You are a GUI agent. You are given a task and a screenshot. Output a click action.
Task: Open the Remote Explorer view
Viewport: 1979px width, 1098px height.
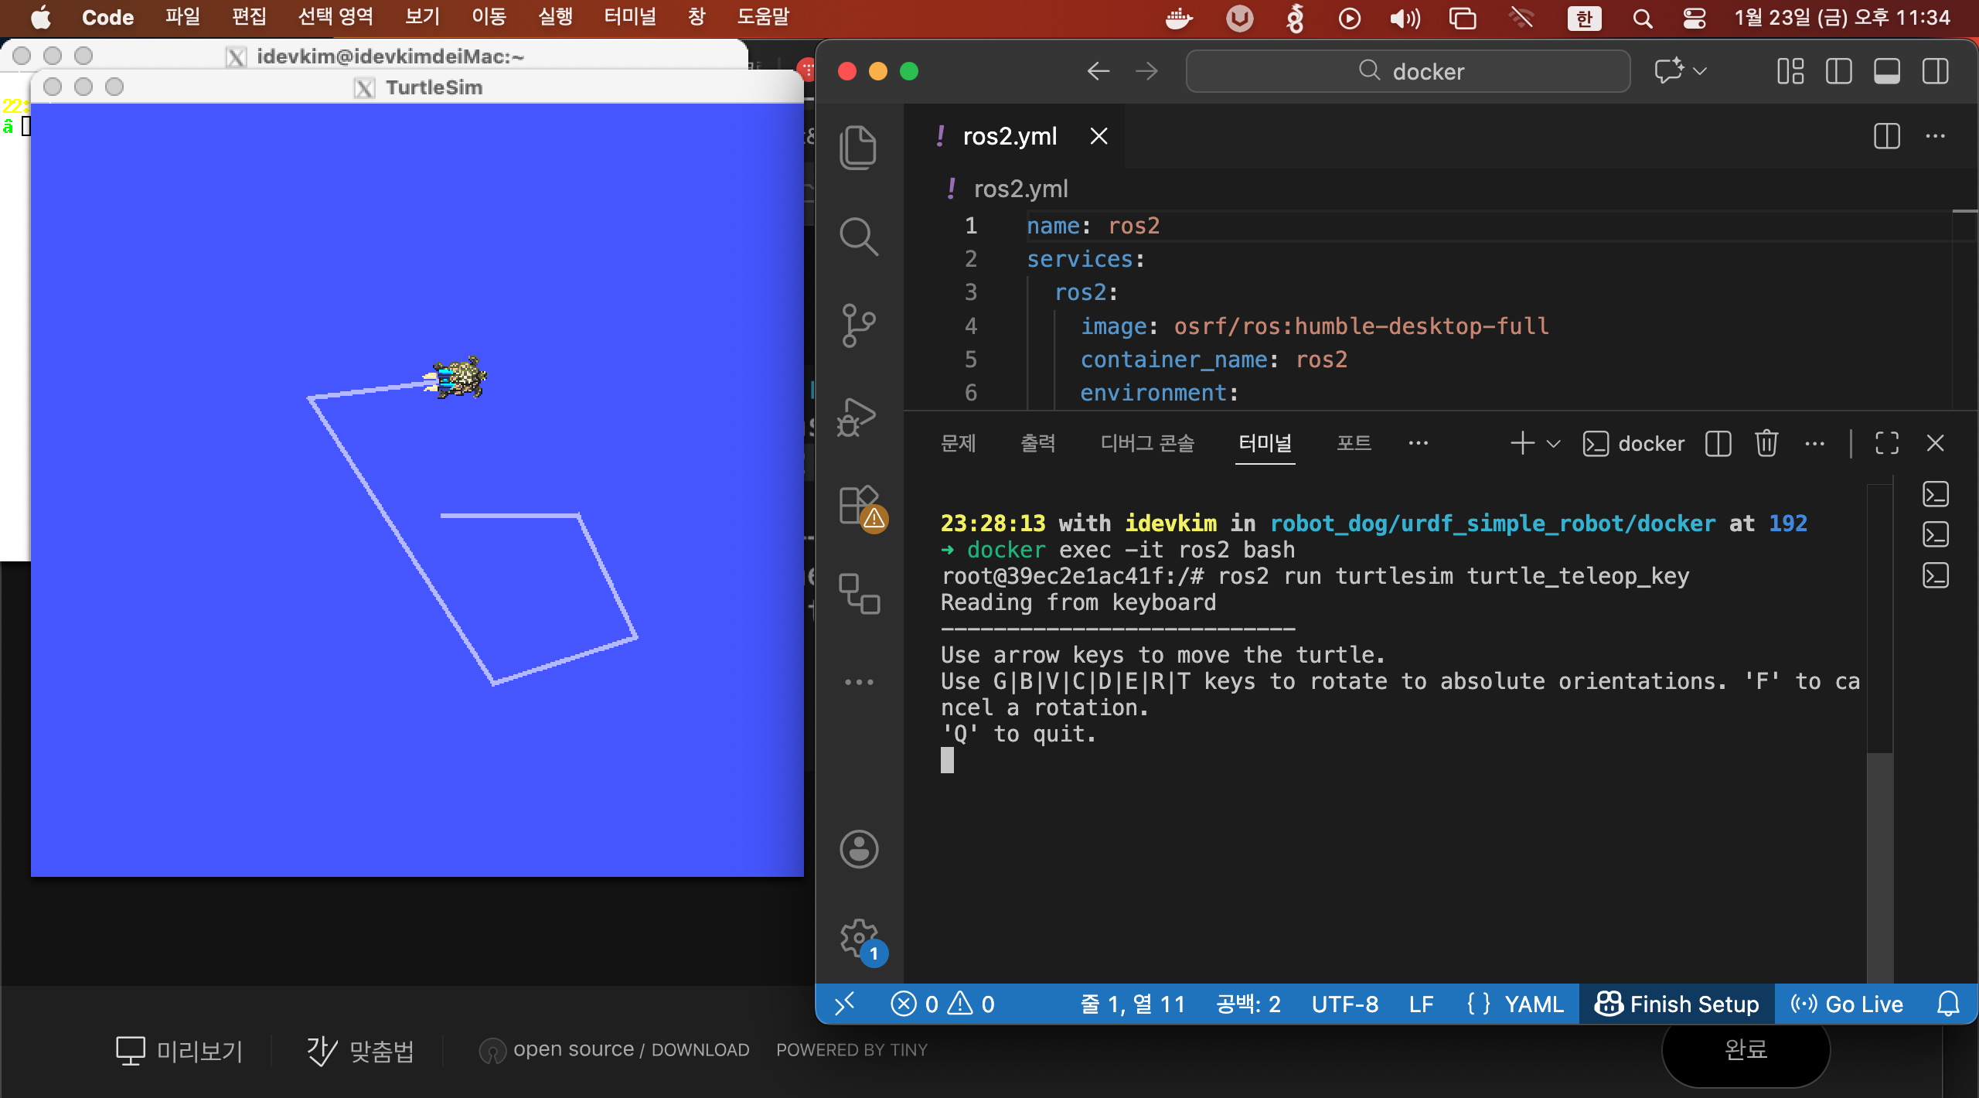tap(859, 594)
